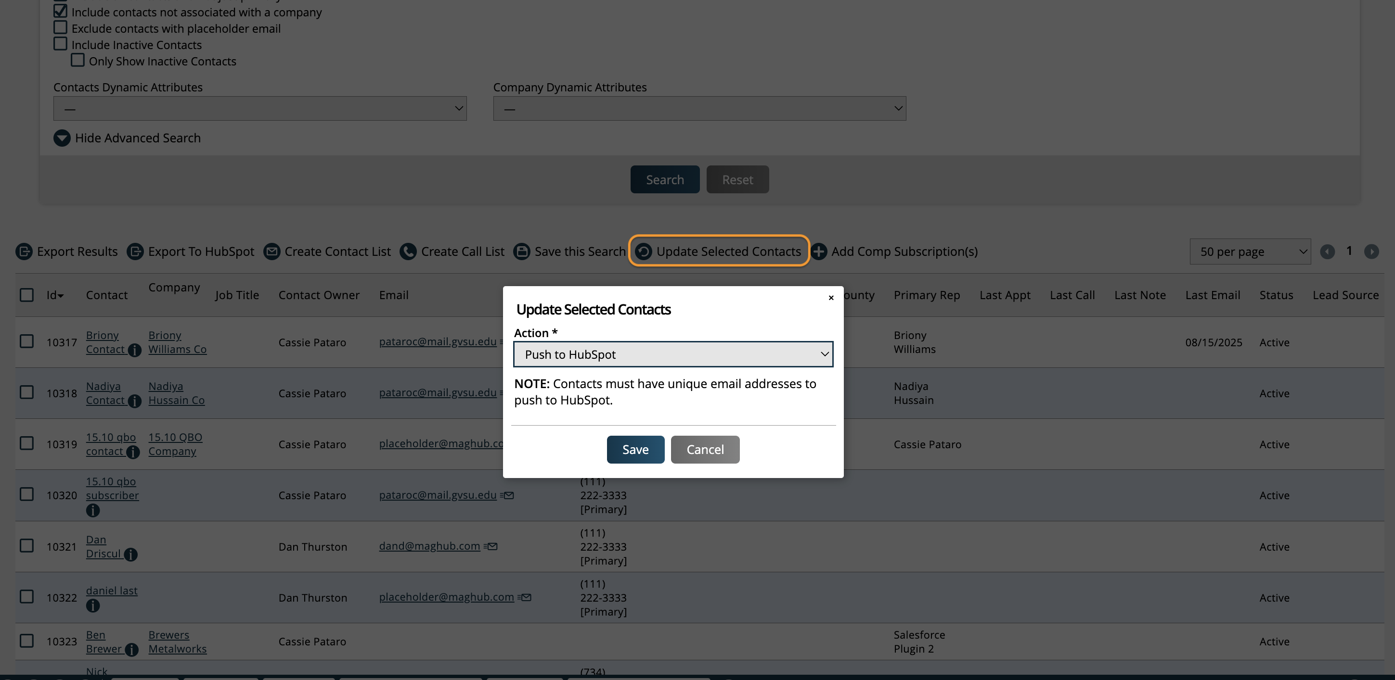Image resolution: width=1395 pixels, height=680 pixels.
Task: Change the 50 per page dropdown
Action: coord(1250,251)
